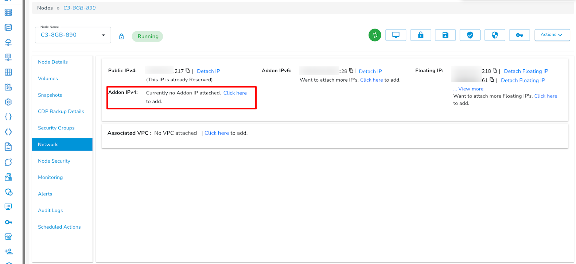Switch to the Monitoring tab
The image size is (576, 264).
click(x=50, y=177)
